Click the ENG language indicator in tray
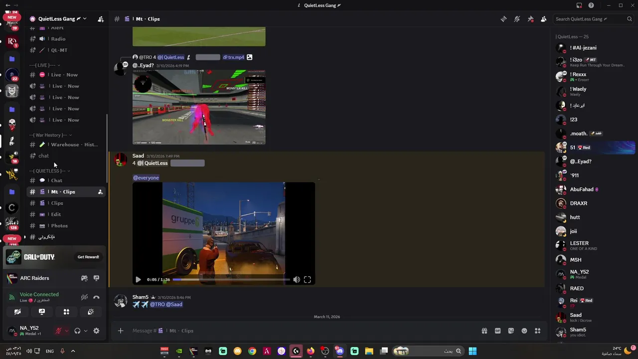638x359 pixels. [x=50, y=351]
